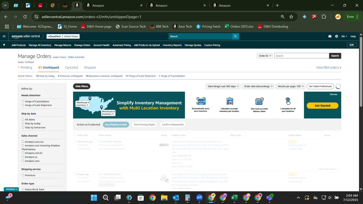
Task: Click the Amazon Seller Central logo
Action: coord(26,36)
